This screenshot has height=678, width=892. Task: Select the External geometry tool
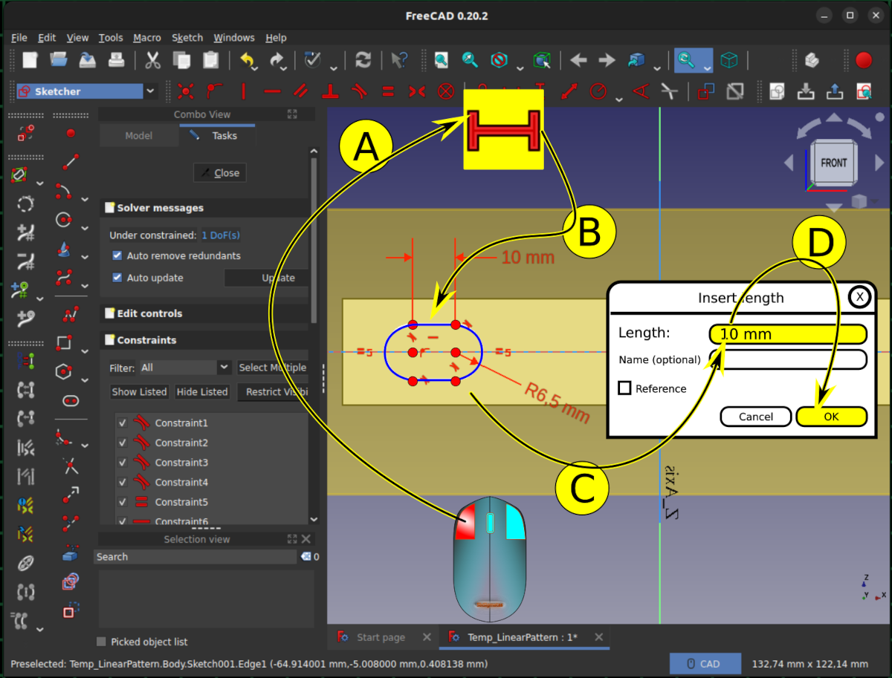[x=71, y=553]
